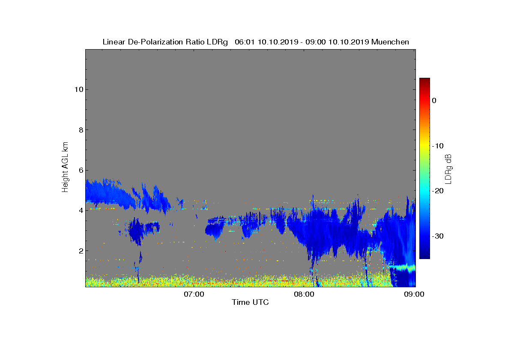The height and width of the screenshot is (342, 514).
Task: Click the color bar label -30
Action: point(437,236)
